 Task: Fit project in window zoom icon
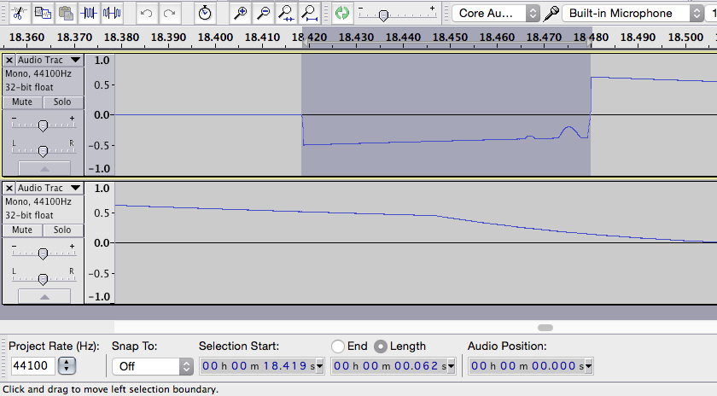tap(310, 13)
